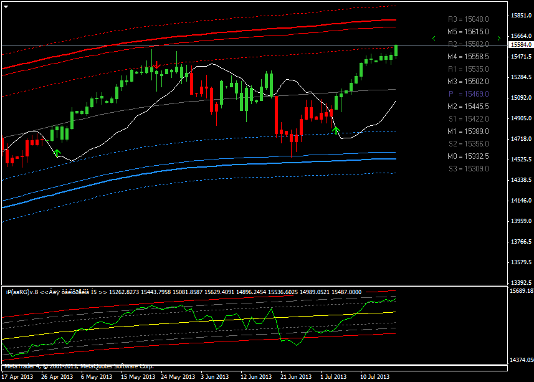Click the 14525.5 price scale label

coord(521,160)
